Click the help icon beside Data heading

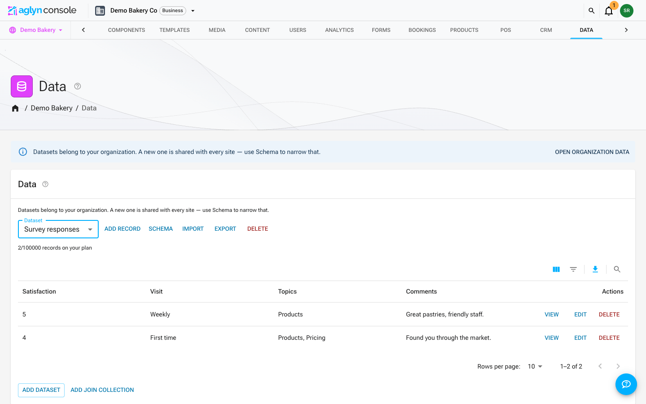[78, 86]
